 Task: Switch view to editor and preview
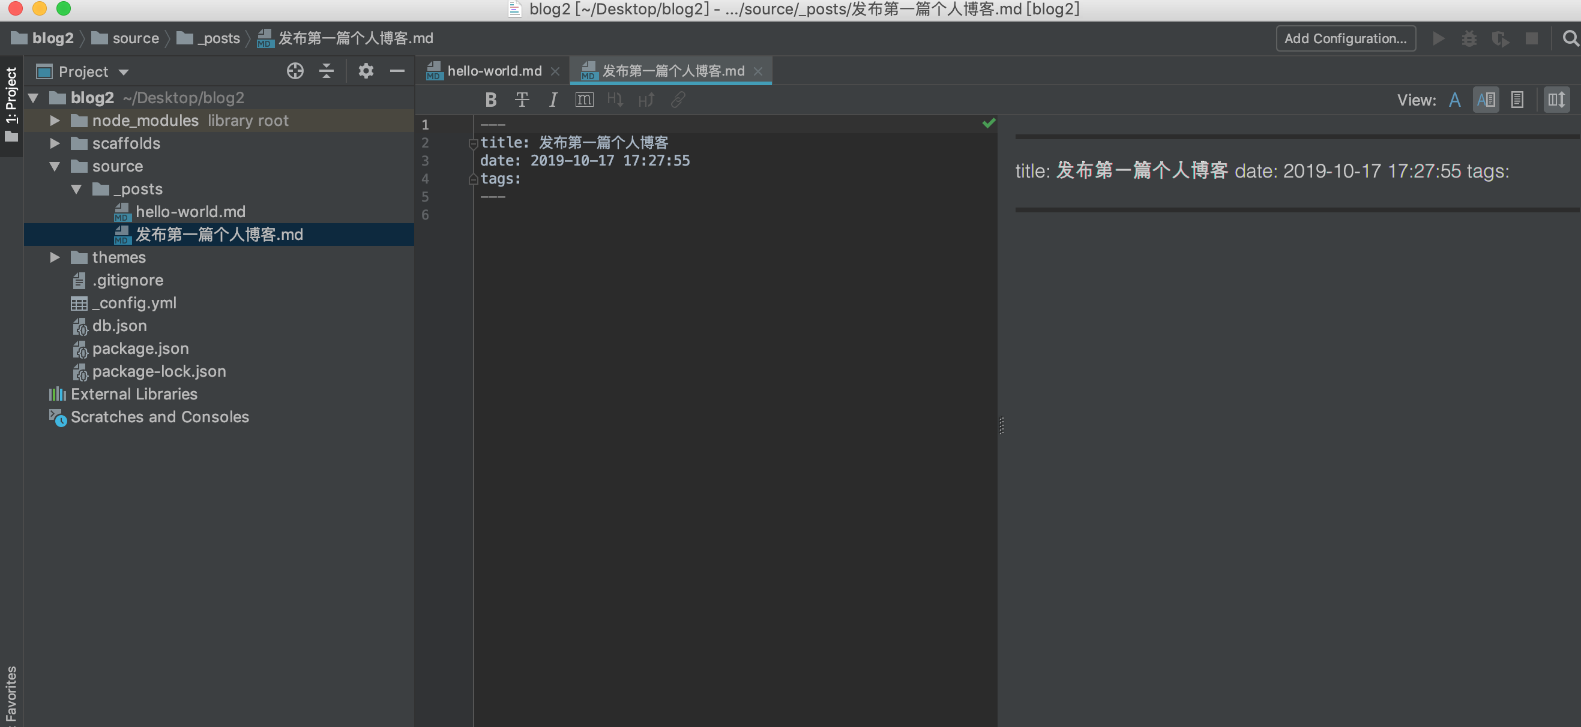pyautogui.click(x=1486, y=100)
